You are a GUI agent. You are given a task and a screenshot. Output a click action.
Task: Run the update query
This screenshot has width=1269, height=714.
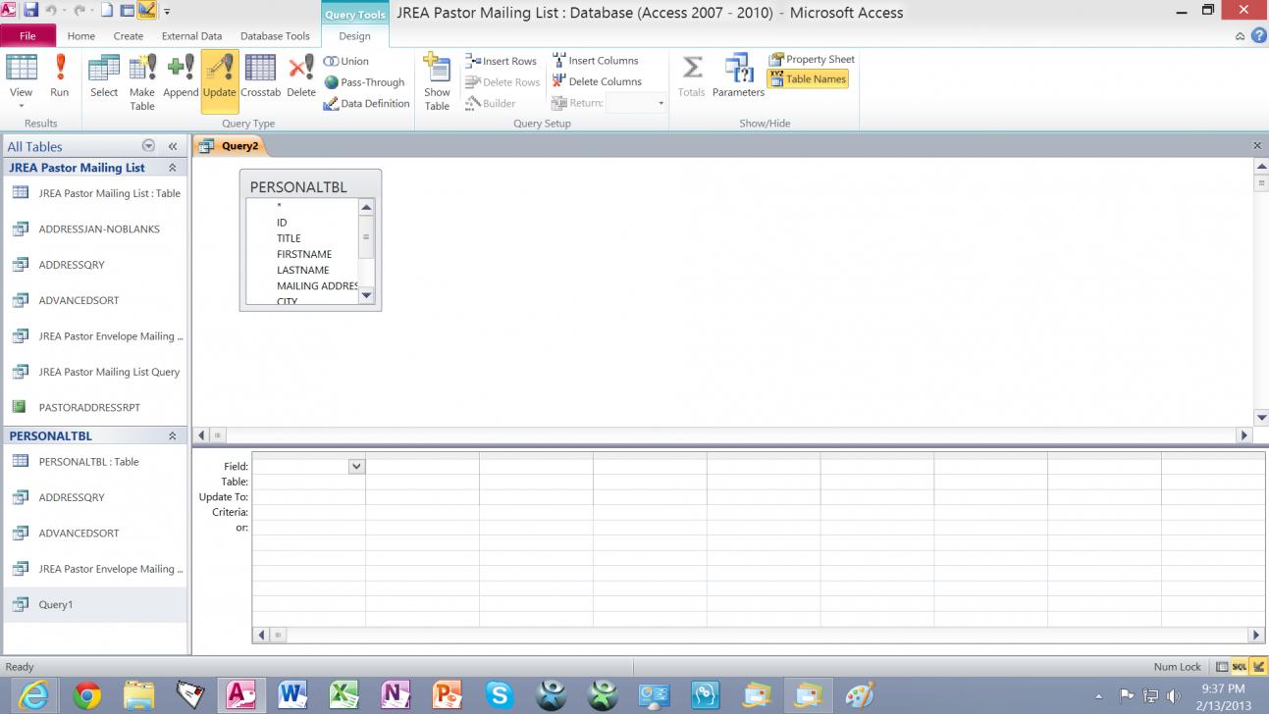pyautogui.click(x=60, y=76)
